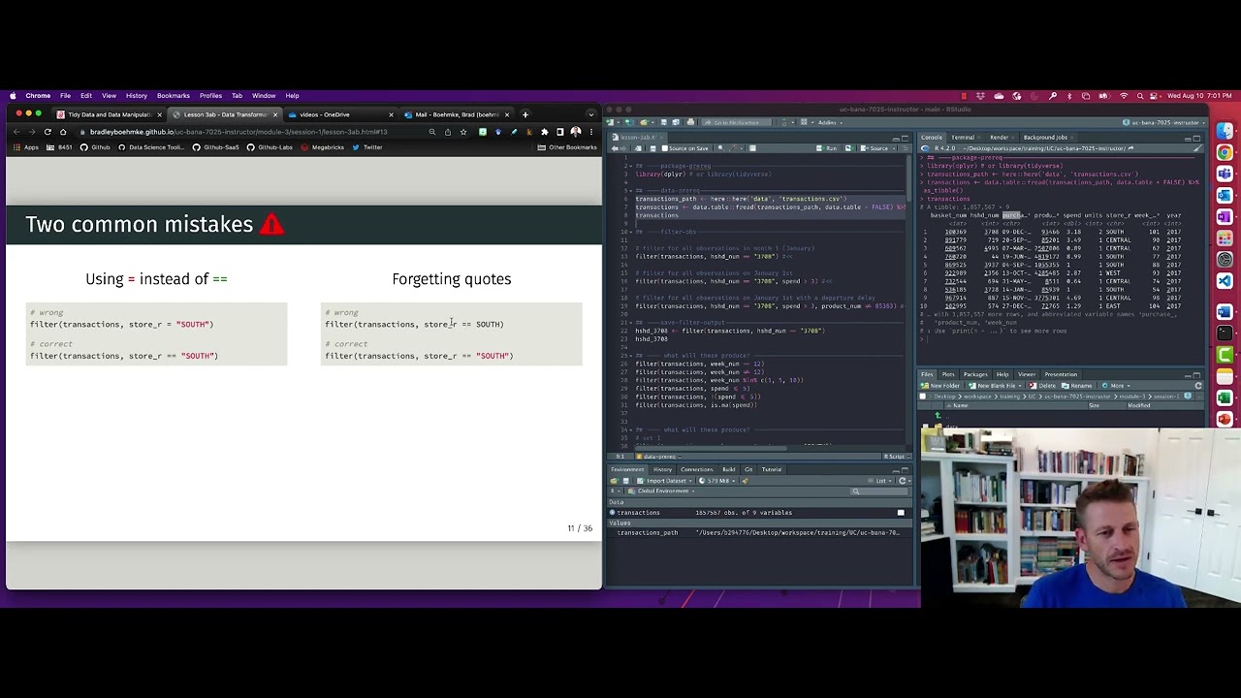The image size is (1241, 698).
Task: Click the Go to file/function field
Action: [x=737, y=122]
